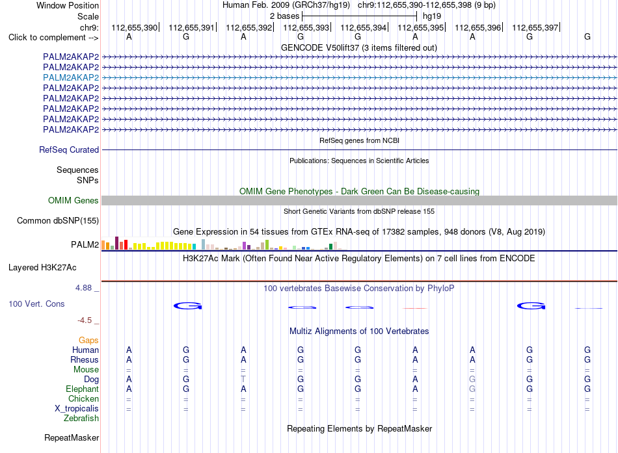Click the chr9: ruler label

point(90,27)
